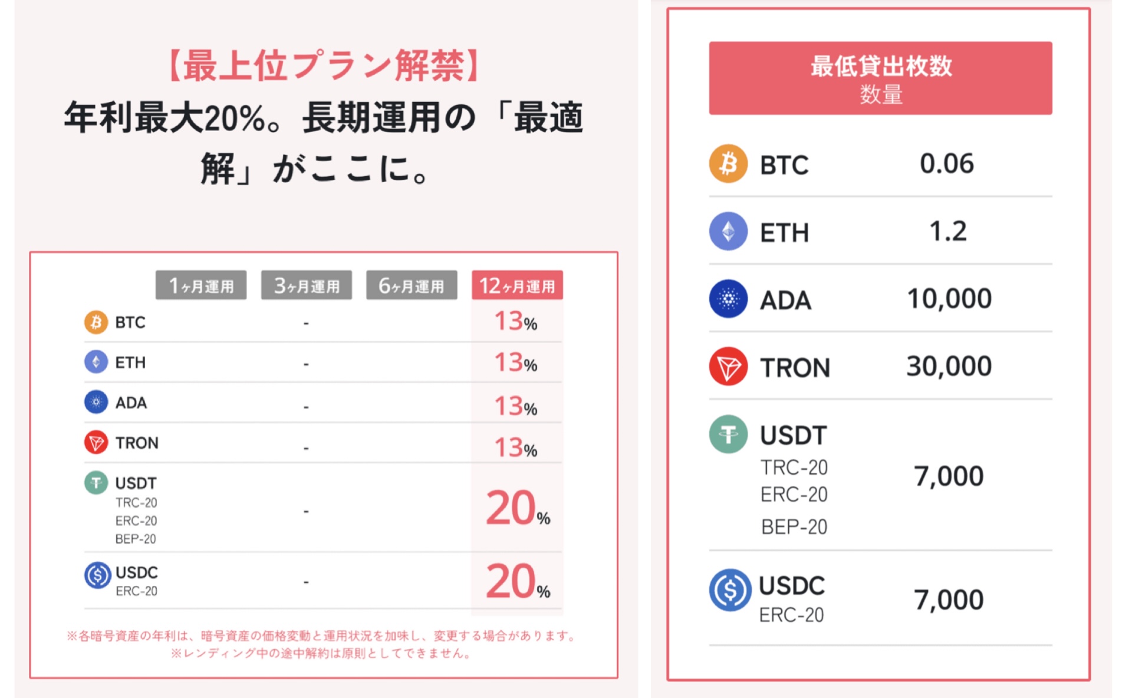Click the USDT icon in the rates table

(96, 483)
